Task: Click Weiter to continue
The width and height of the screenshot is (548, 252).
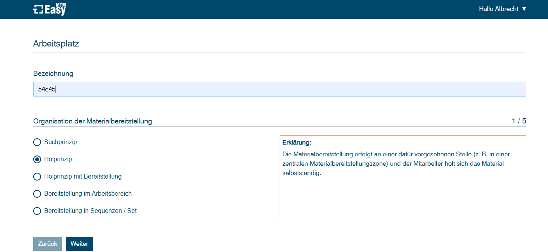Action: pyautogui.click(x=79, y=244)
